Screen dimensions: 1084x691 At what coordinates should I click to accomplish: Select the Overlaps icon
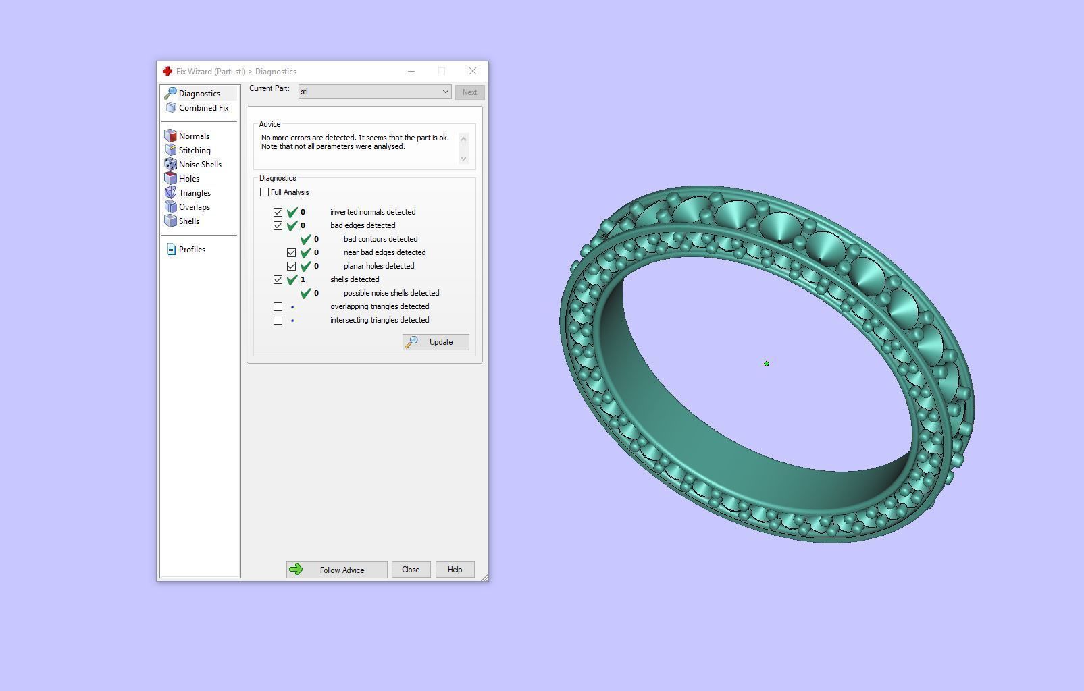[171, 207]
